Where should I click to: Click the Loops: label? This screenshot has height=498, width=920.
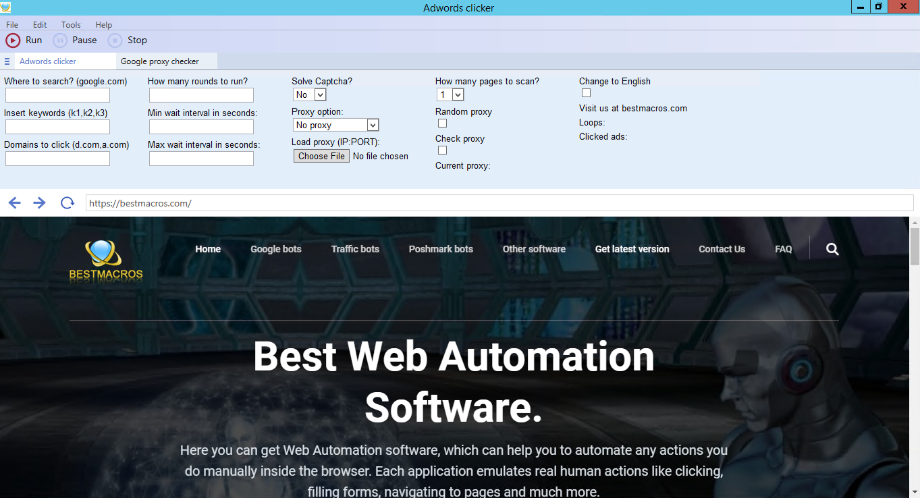592,123
